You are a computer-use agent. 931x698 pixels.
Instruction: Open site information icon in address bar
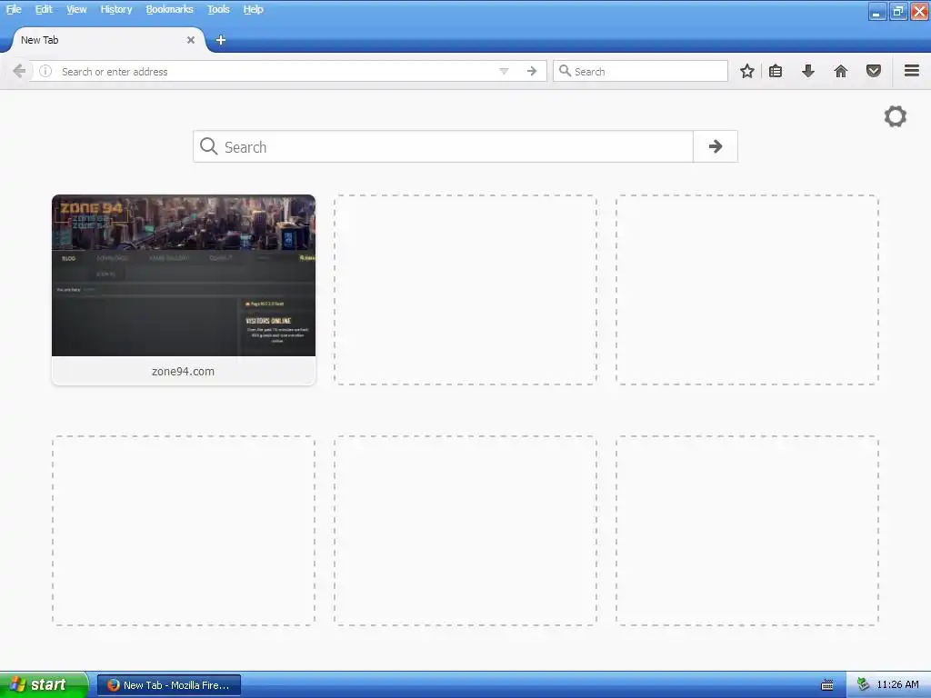point(45,71)
